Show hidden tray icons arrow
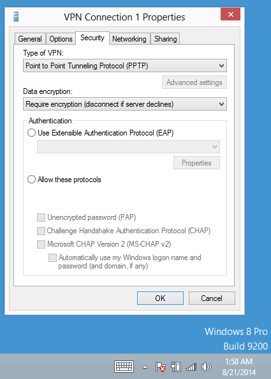The height and width of the screenshot is (379, 271). [x=145, y=367]
